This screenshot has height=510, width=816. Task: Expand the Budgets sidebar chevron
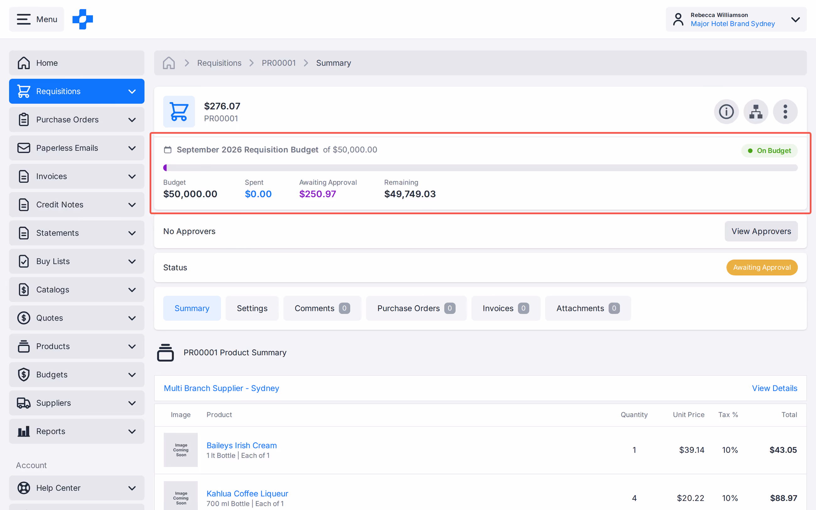click(132, 375)
